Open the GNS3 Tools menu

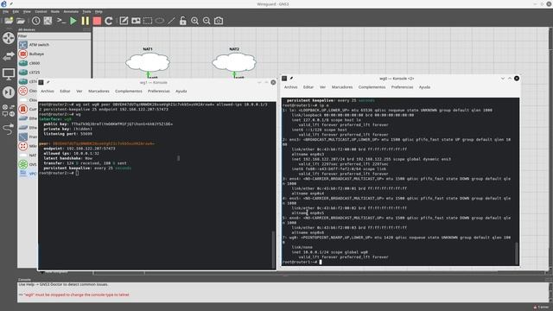[x=86, y=11]
